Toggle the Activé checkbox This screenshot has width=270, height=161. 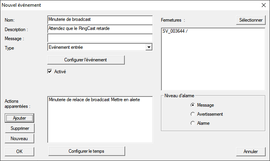[50, 72]
